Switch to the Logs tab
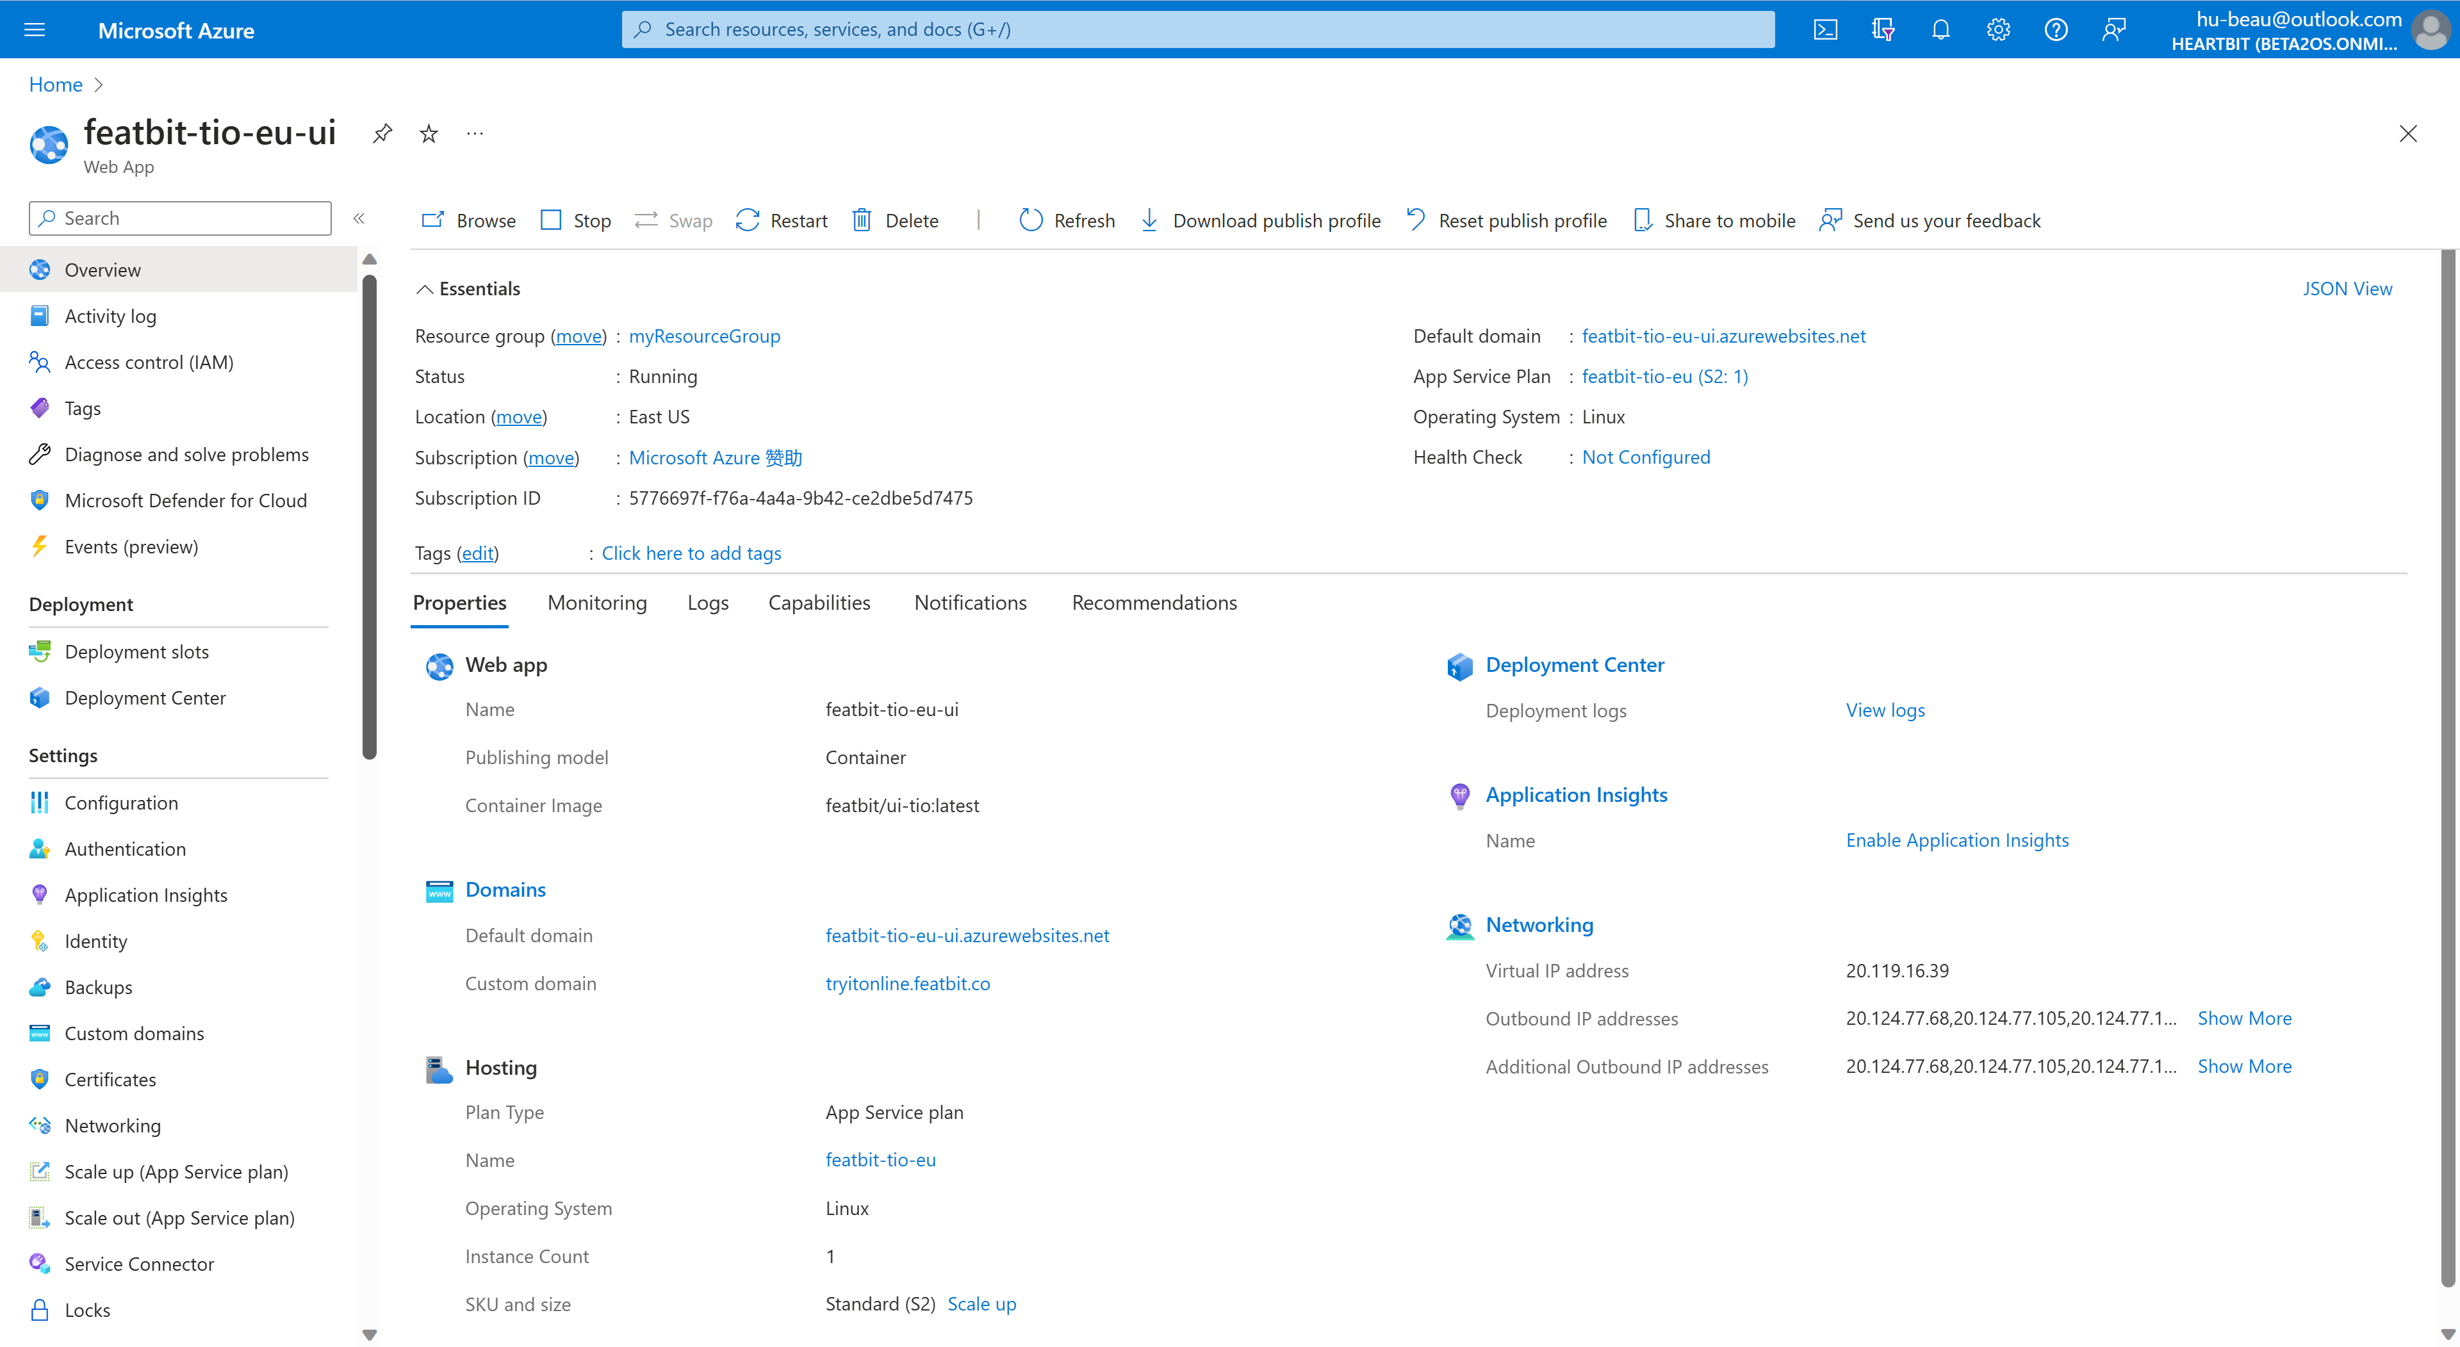2460x1347 pixels. (x=708, y=602)
